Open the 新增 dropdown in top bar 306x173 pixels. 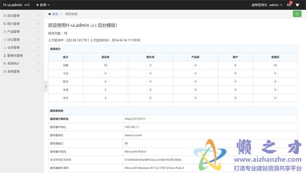tap(43, 5)
